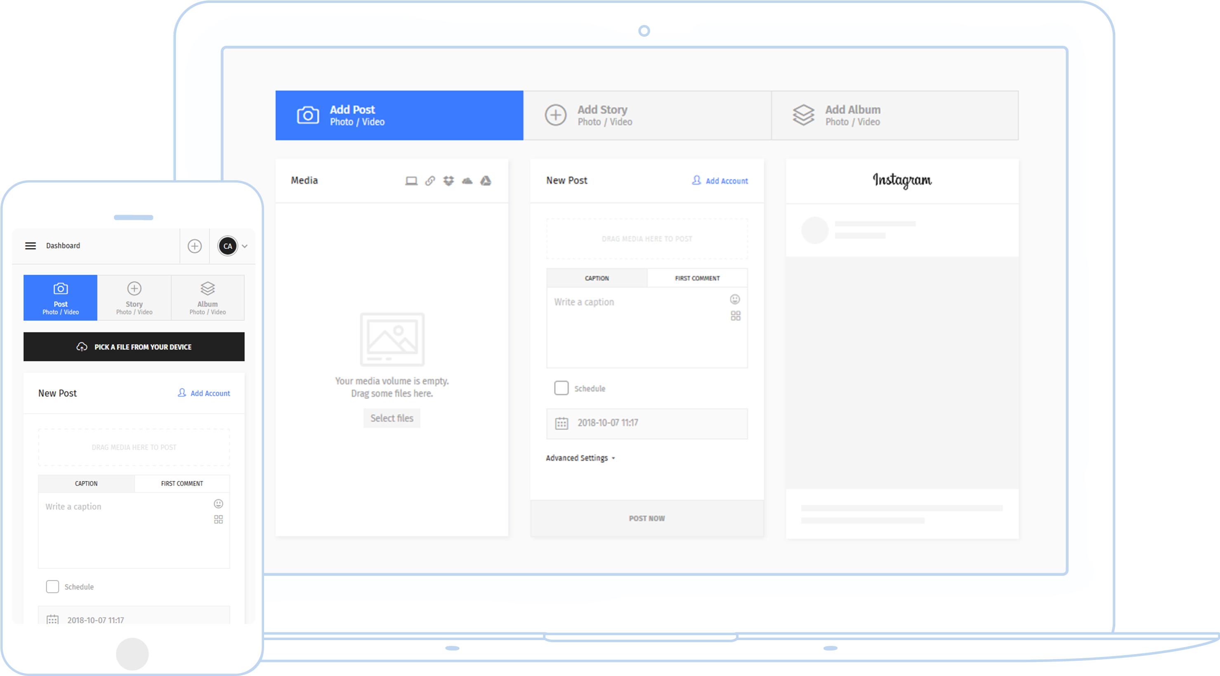
Task: Click Add Account link on phone
Action: [204, 393]
